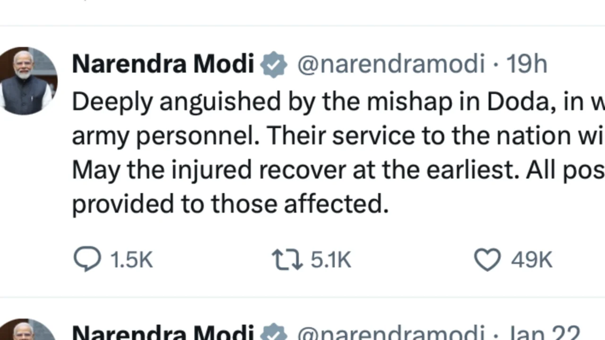Click the @narendramodi handle on bottom tweet
605x340 pixels.
point(391,332)
